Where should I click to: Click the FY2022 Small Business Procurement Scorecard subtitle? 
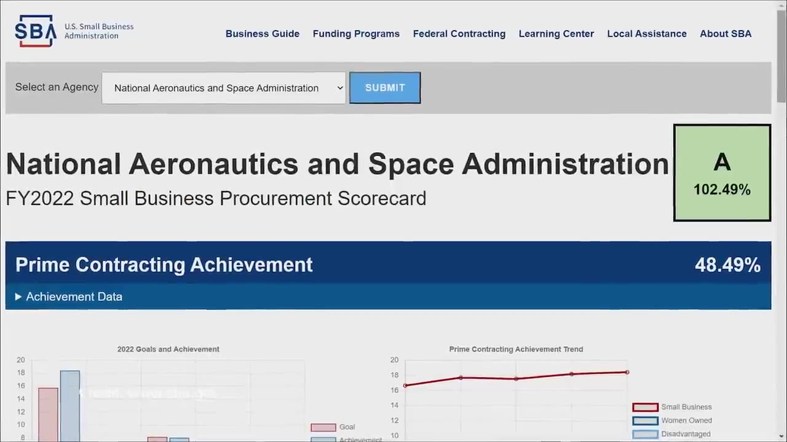click(x=216, y=198)
